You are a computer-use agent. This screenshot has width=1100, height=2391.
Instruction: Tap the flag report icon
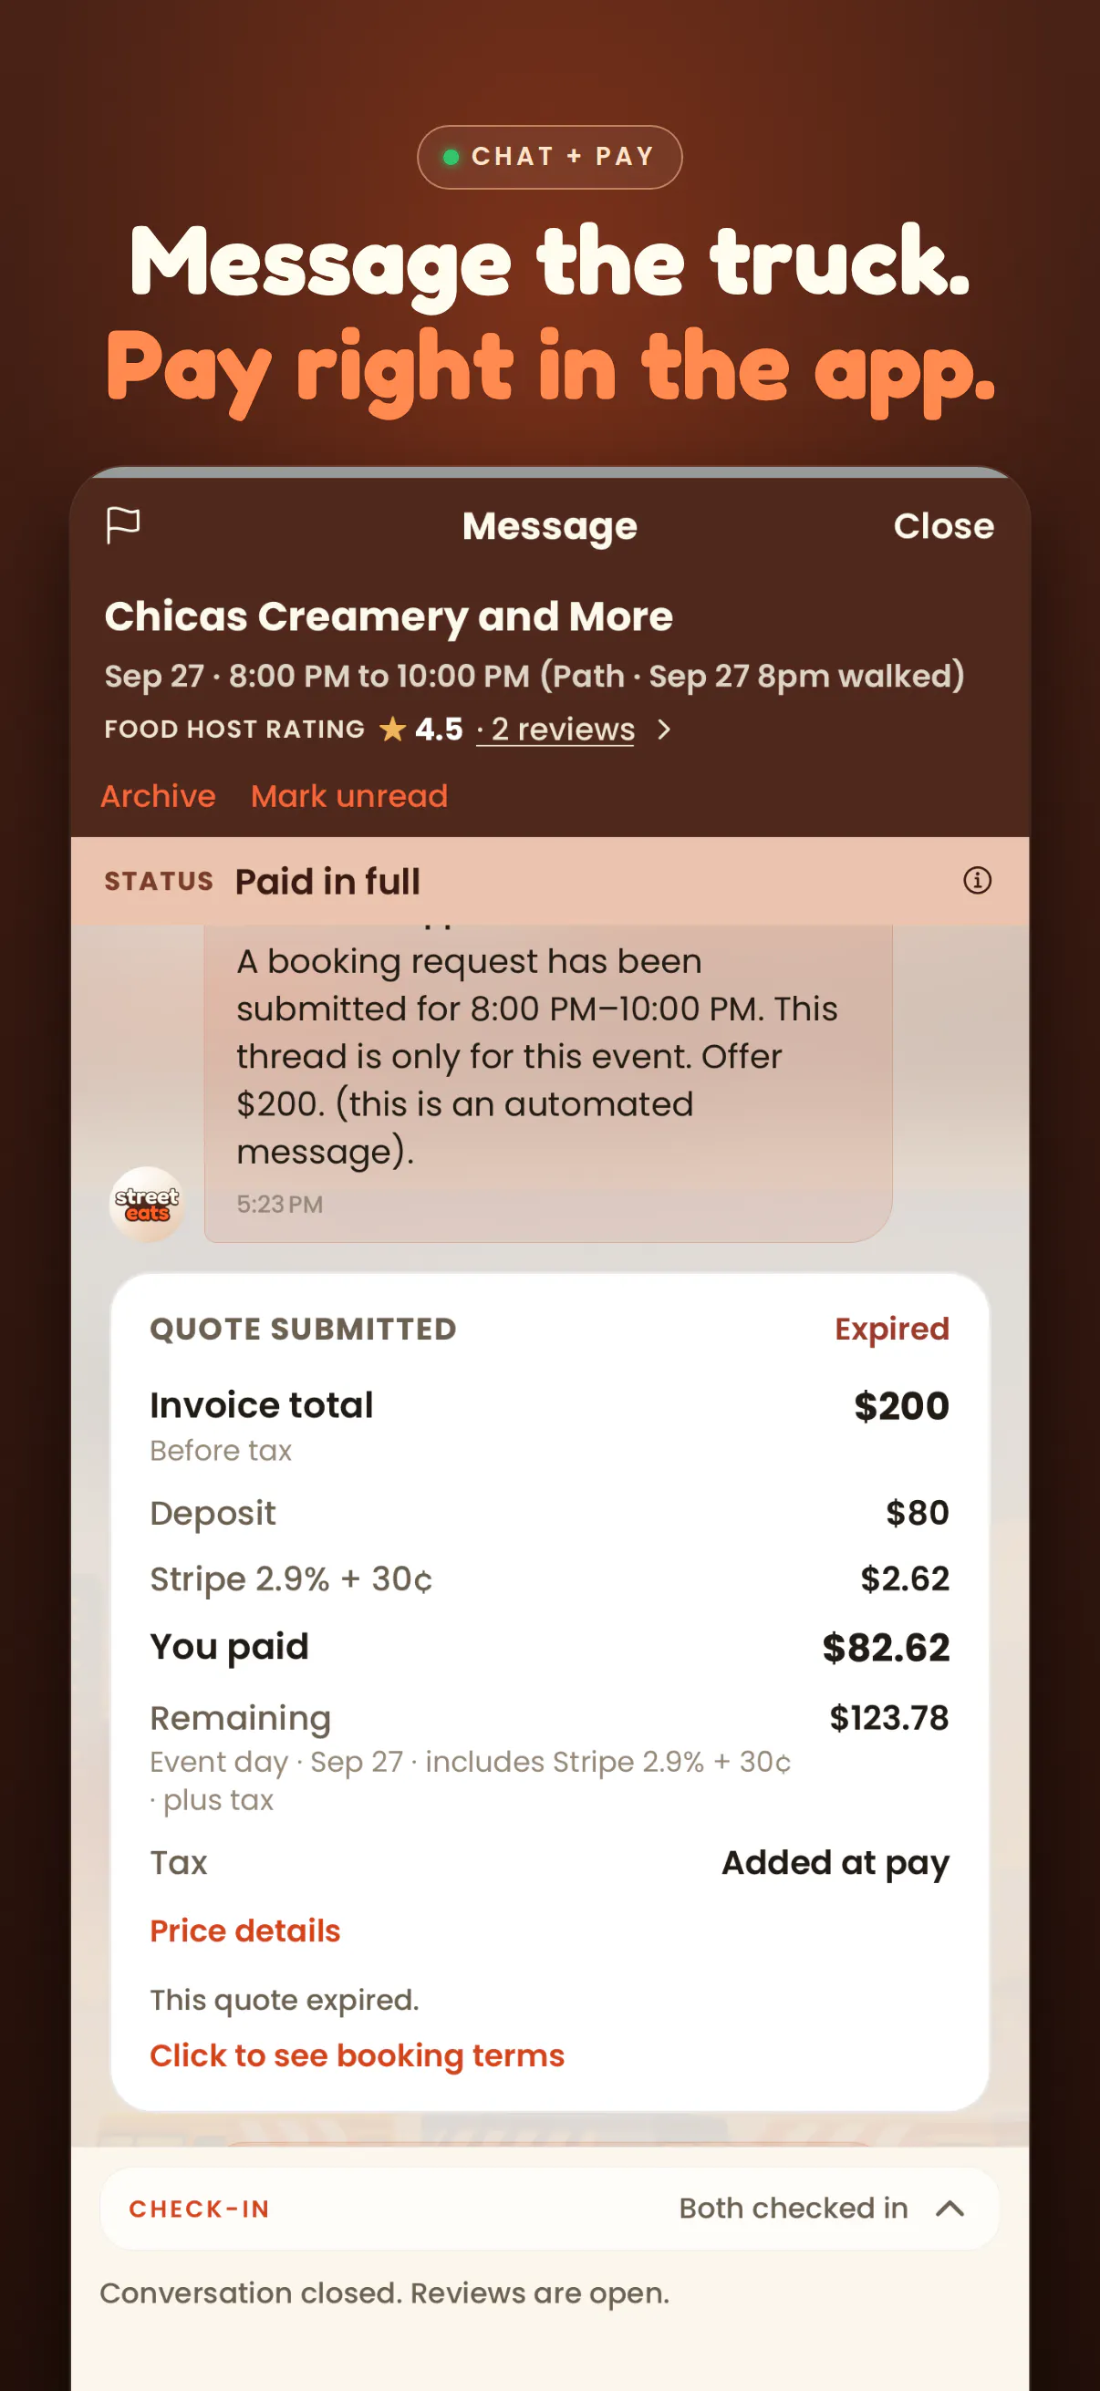(122, 525)
